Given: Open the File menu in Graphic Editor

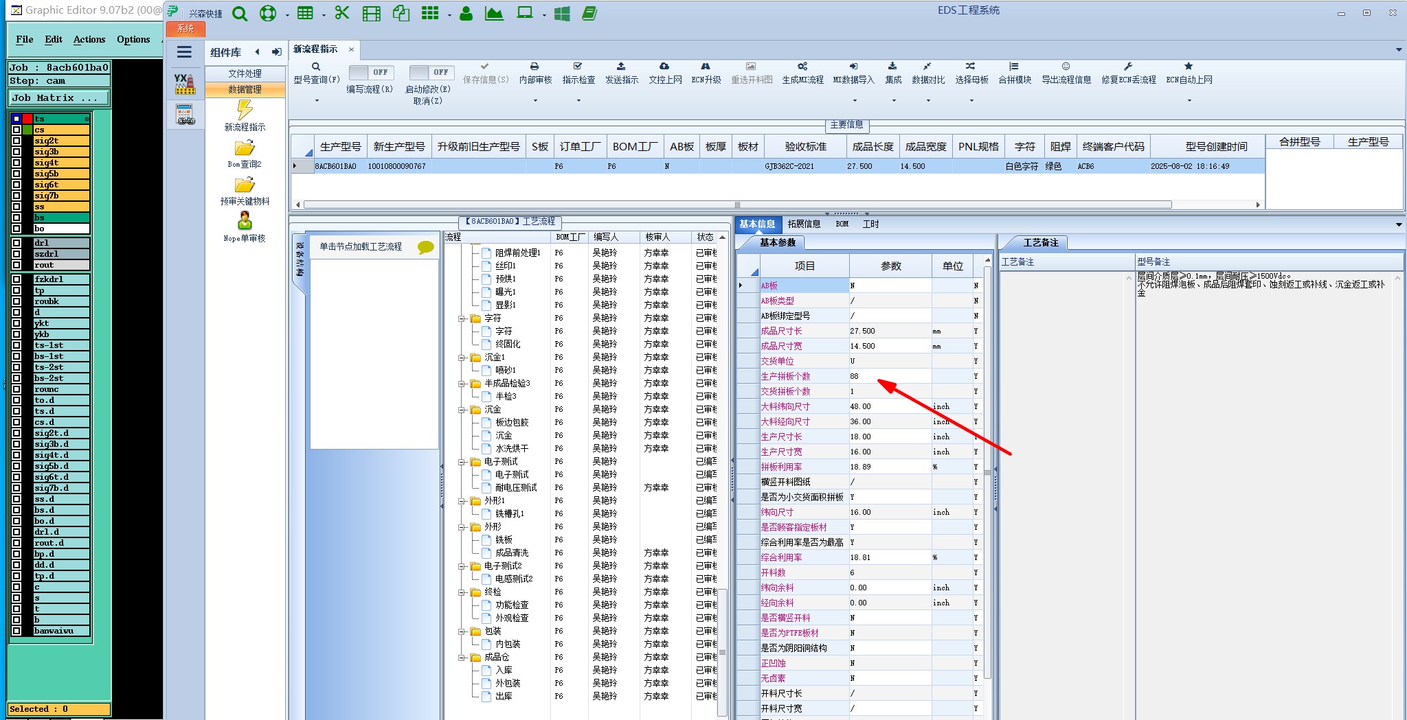Looking at the screenshot, I should tap(25, 39).
